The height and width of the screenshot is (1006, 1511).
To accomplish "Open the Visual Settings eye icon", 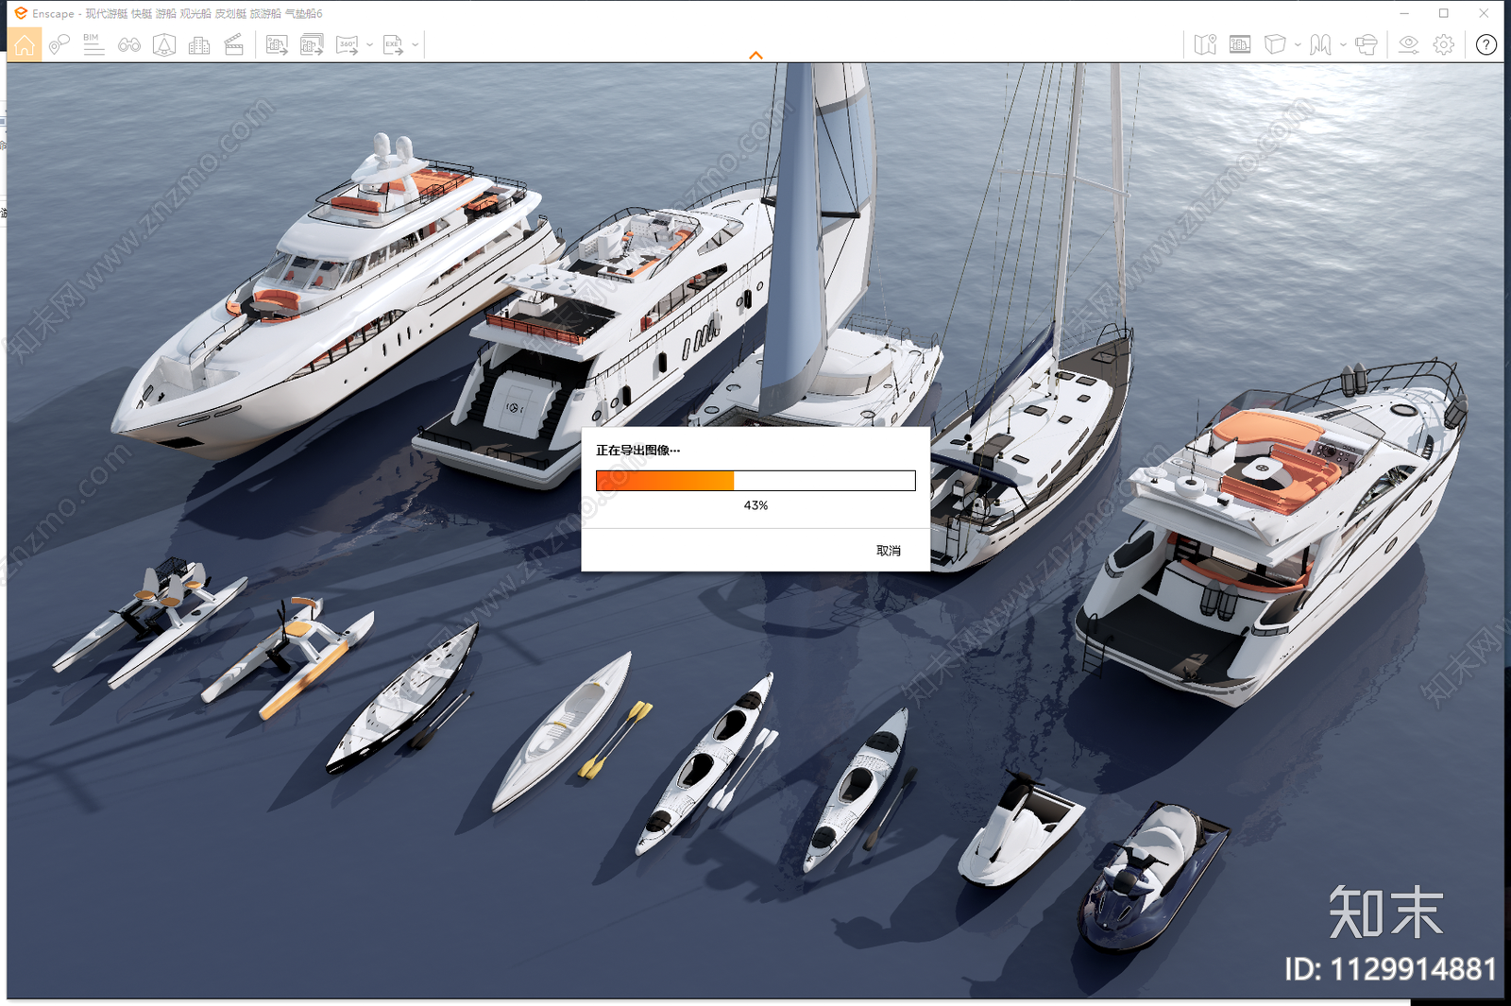I will click(1409, 44).
